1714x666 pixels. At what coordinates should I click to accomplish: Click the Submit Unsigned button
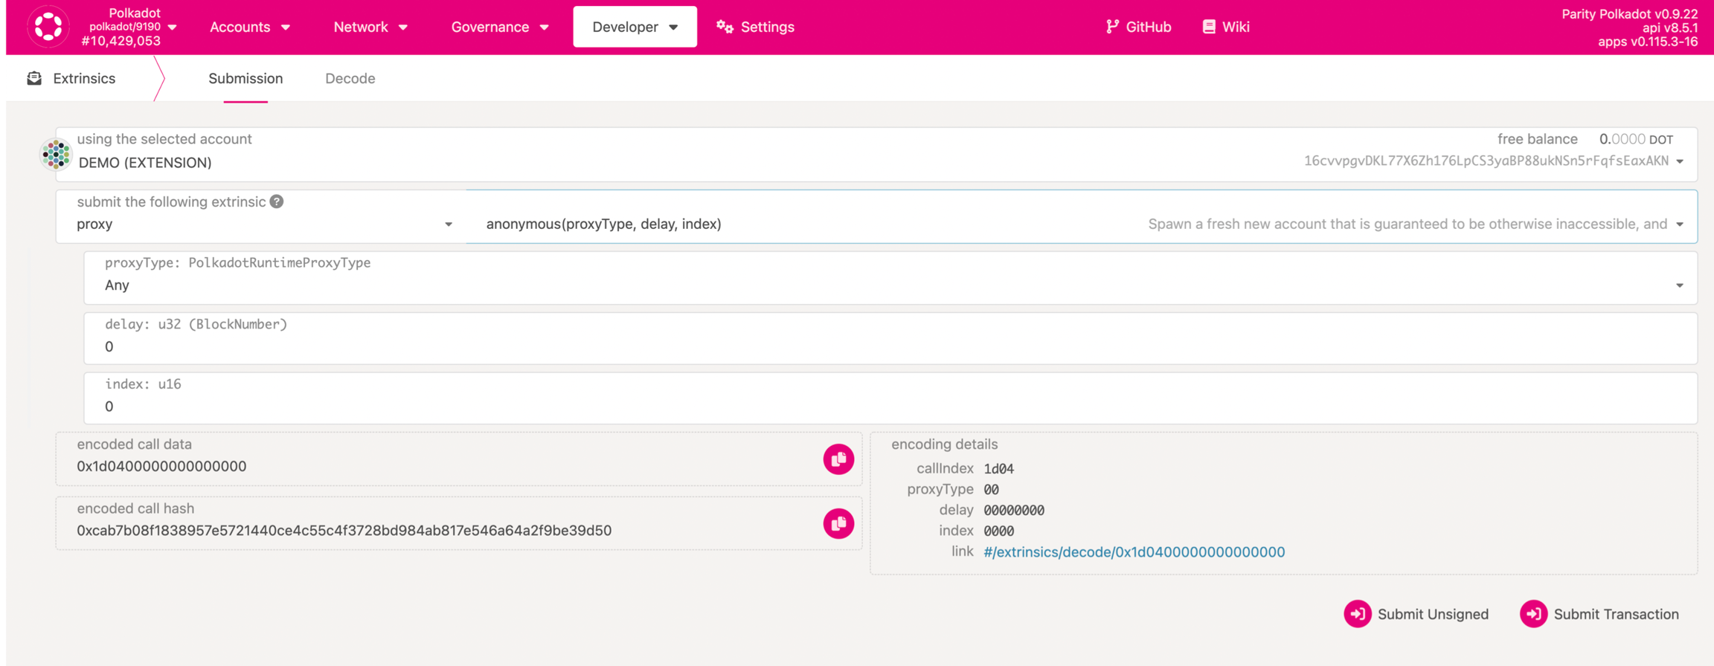coord(1416,614)
